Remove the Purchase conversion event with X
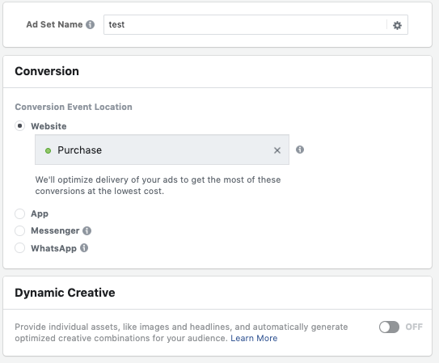 click(277, 150)
